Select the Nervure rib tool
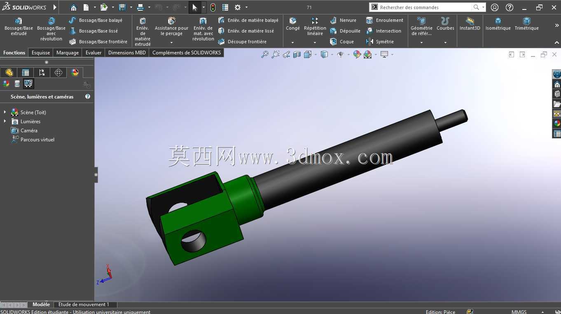The width and height of the screenshot is (561, 314). pyautogui.click(x=343, y=20)
